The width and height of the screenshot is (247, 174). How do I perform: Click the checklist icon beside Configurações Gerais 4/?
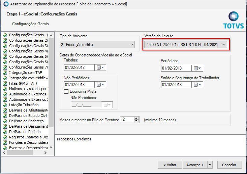[x=5, y=51]
